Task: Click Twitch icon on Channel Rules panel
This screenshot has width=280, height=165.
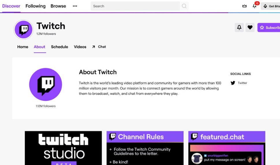Action: [x=113, y=137]
